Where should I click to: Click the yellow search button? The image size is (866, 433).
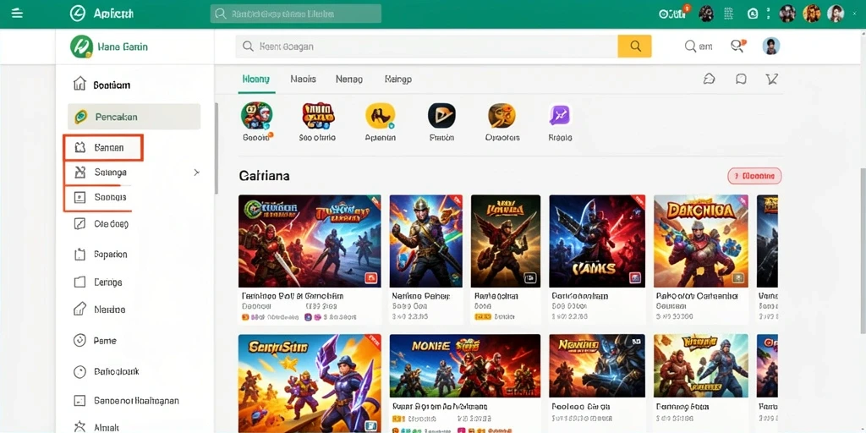click(x=634, y=47)
